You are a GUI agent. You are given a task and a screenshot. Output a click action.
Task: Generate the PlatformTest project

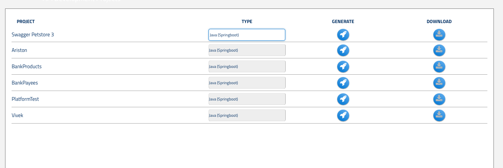343,99
